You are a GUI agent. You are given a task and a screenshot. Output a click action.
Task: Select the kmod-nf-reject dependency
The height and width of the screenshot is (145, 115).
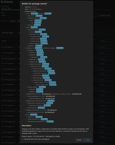click(x=36, y=37)
